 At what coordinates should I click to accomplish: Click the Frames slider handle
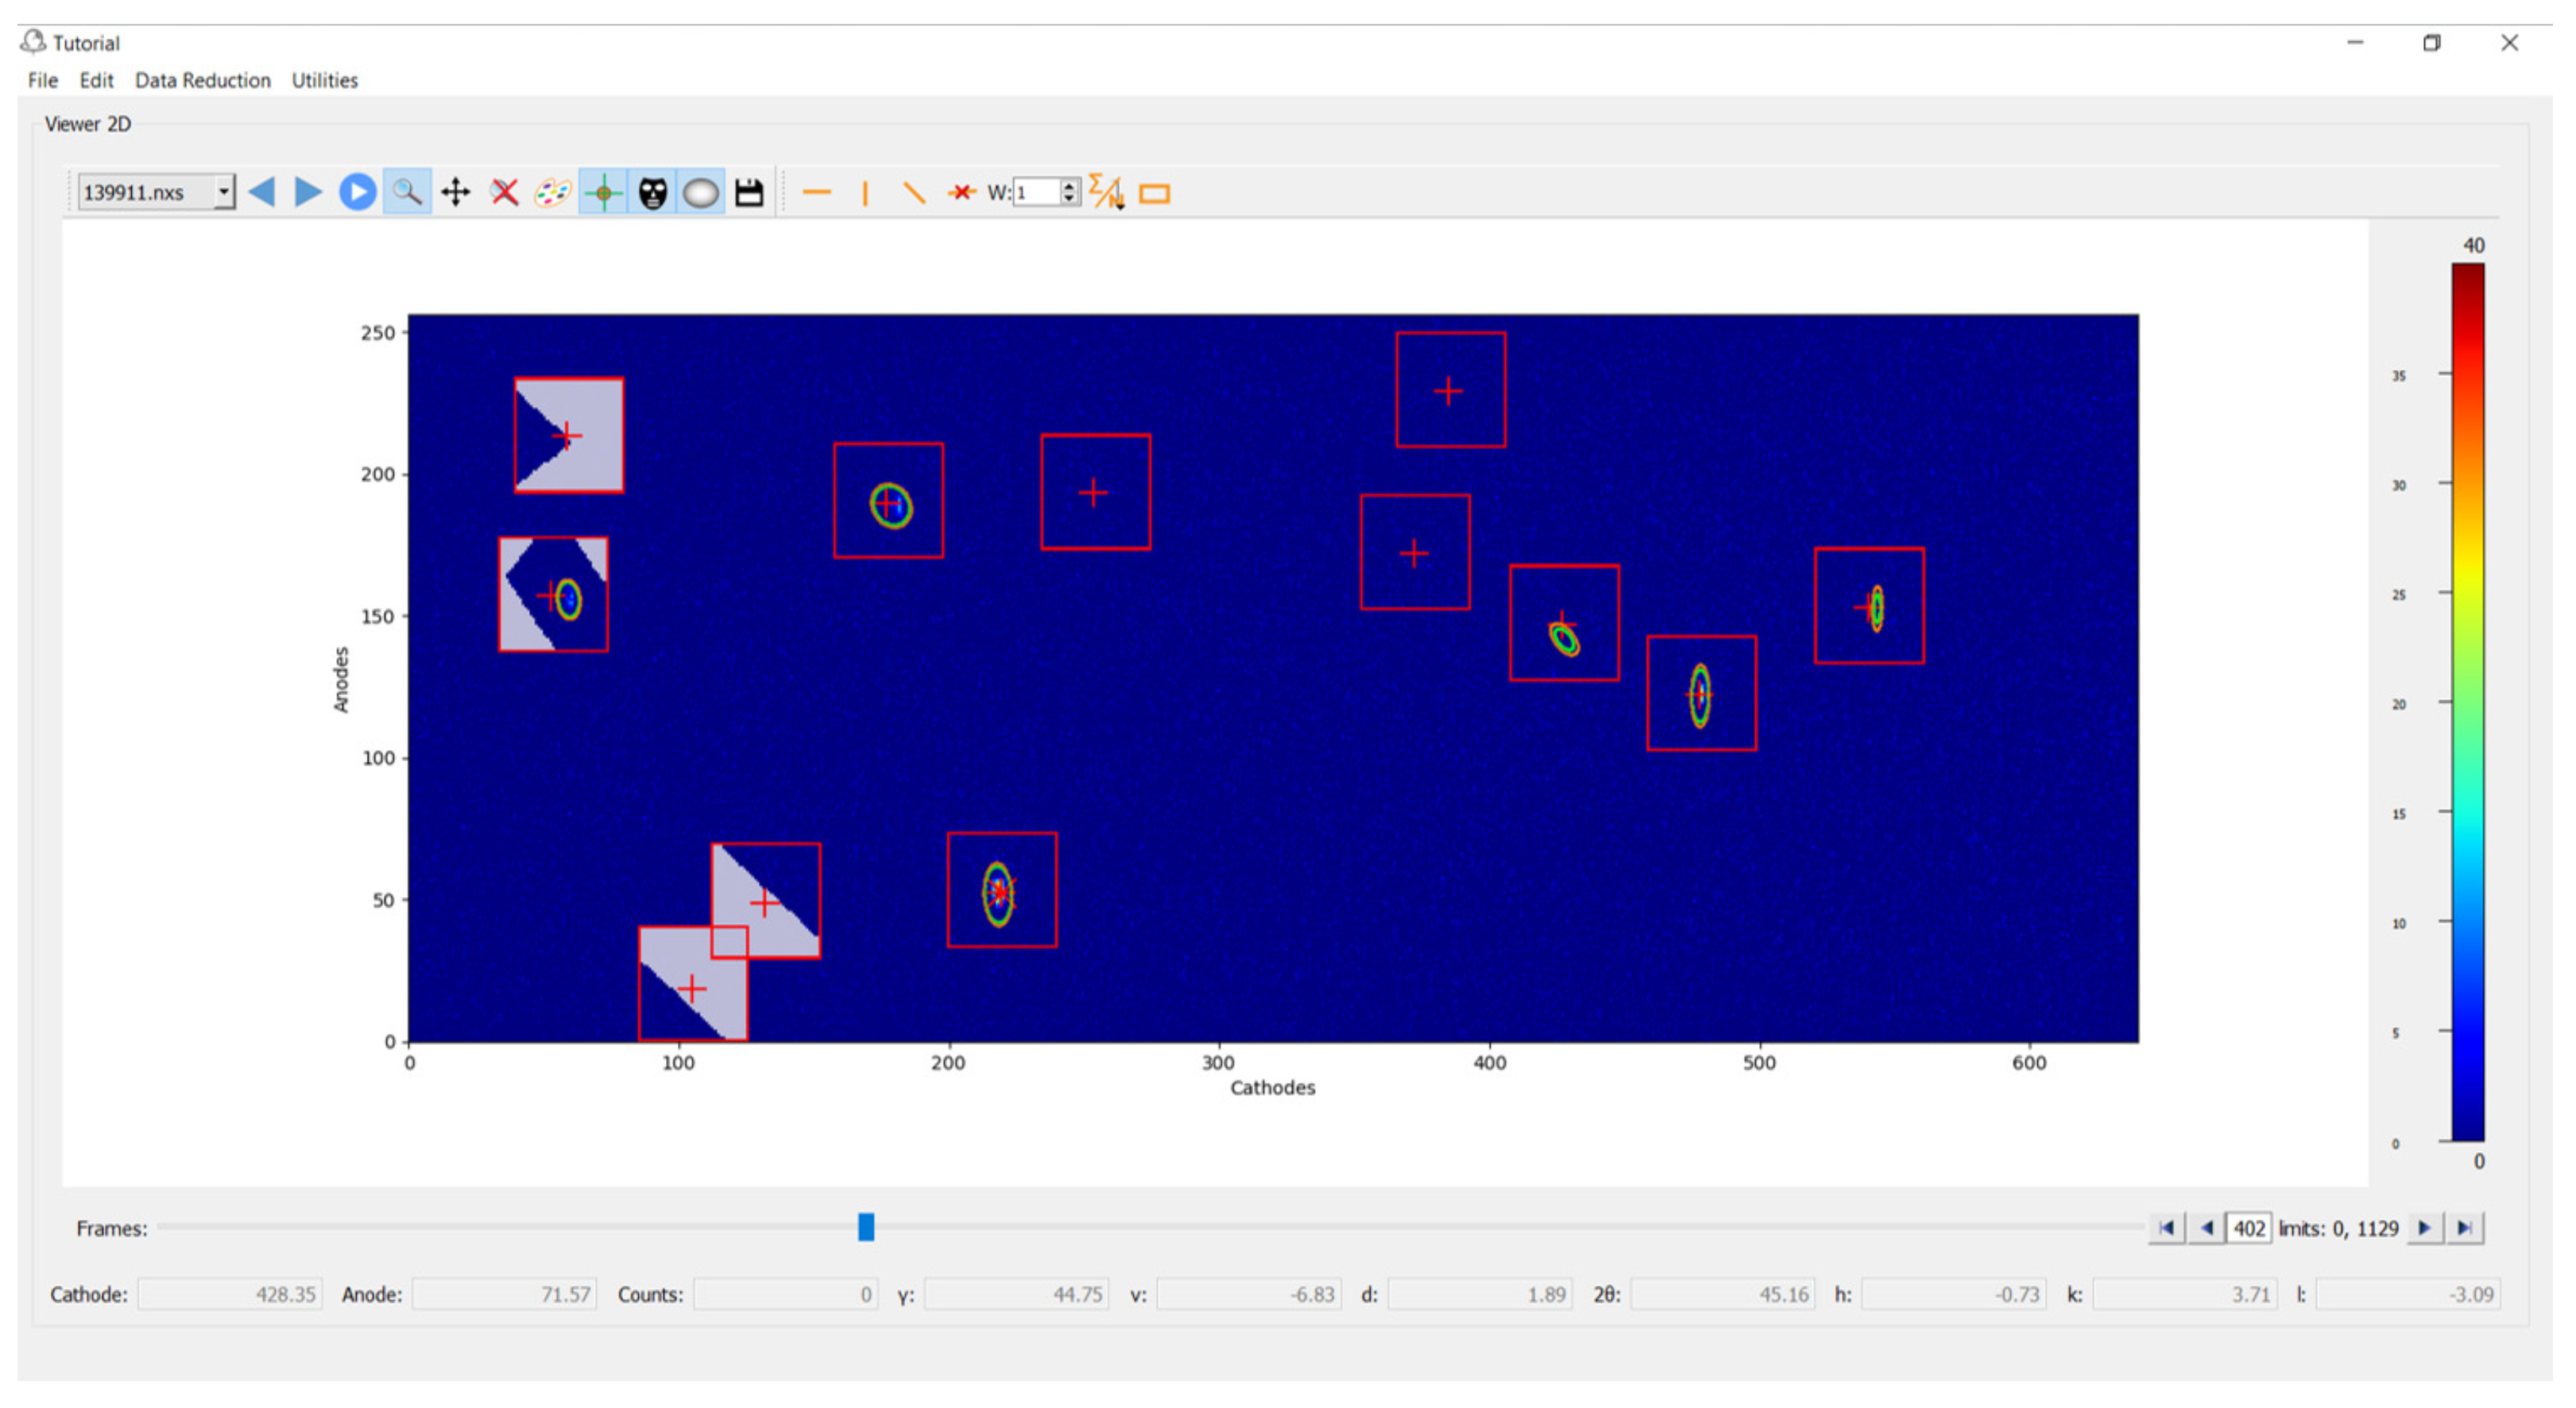(866, 1227)
